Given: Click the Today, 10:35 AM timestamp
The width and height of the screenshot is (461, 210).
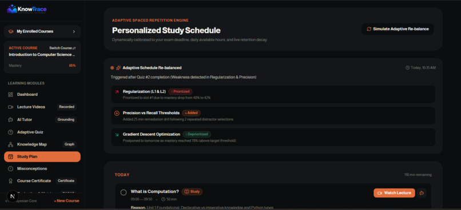Looking at the screenshot, I should click(x=423, y=68).
